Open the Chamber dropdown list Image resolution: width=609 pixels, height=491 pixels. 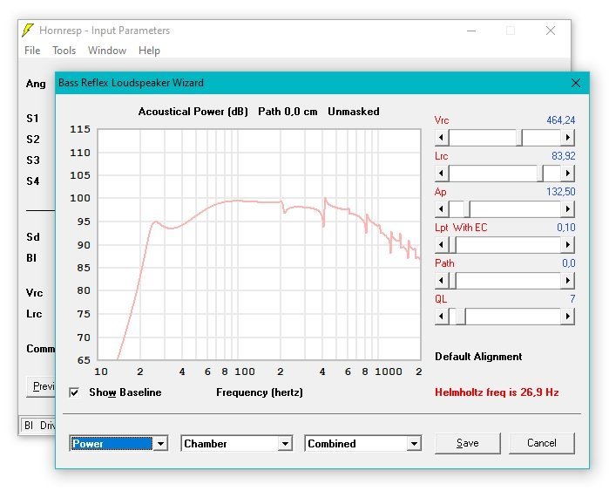tap(285, 444)
